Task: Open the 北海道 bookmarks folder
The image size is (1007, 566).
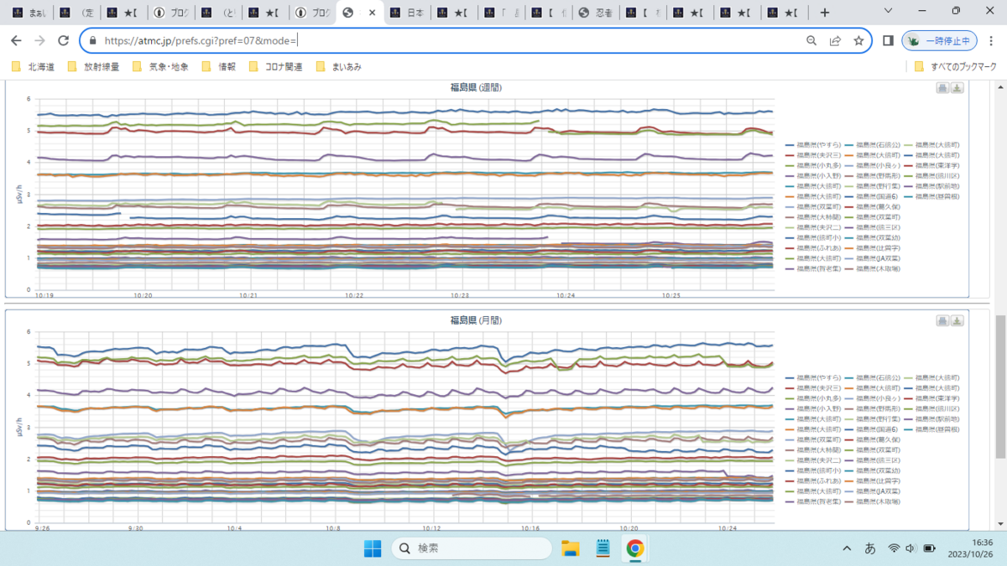Action: point(33,66)
